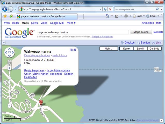This screenshot has width=165, height=124.
Task: Switch map view to Gelände
Action: click(154, 49)
